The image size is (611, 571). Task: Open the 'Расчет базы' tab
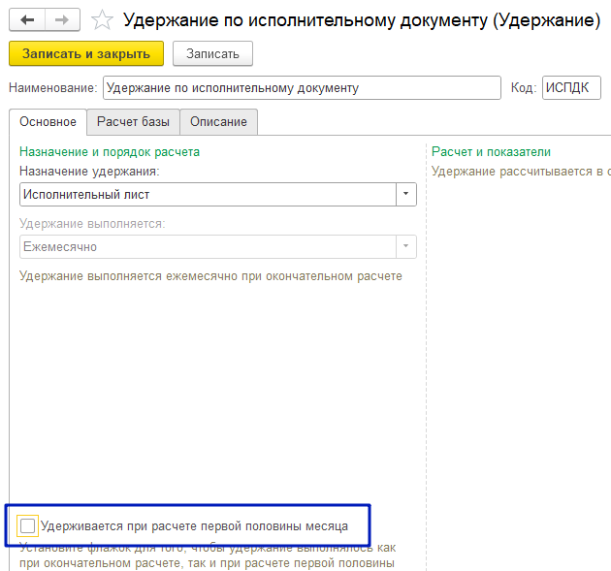point(133,122)
